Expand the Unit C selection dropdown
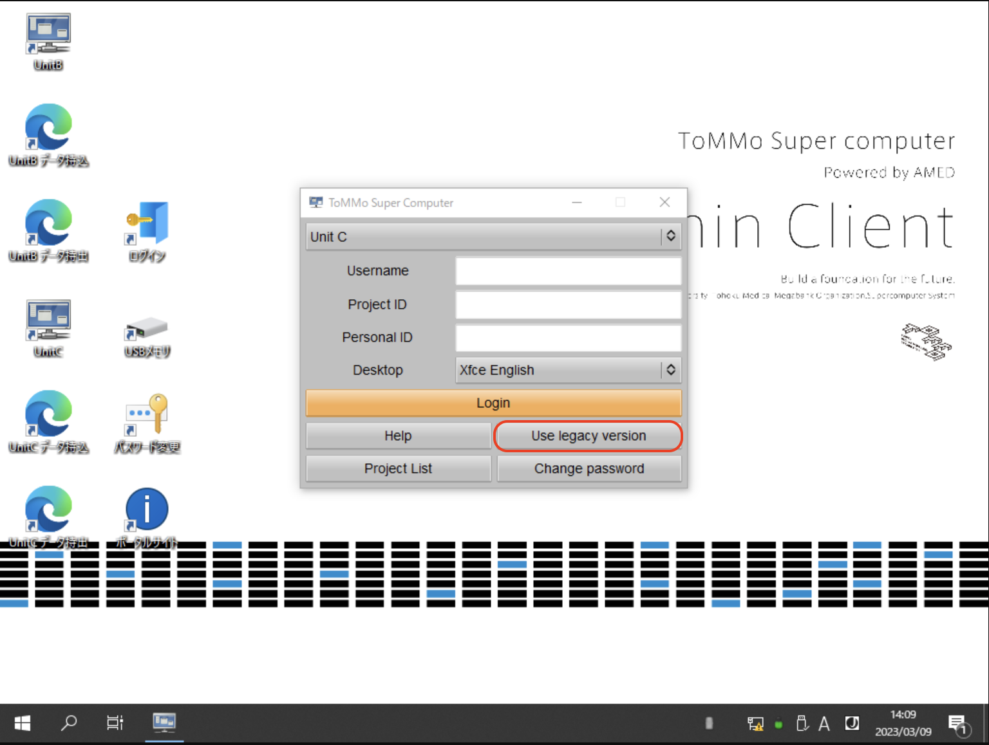The image size is (989, 745). [x=493, y=237]
